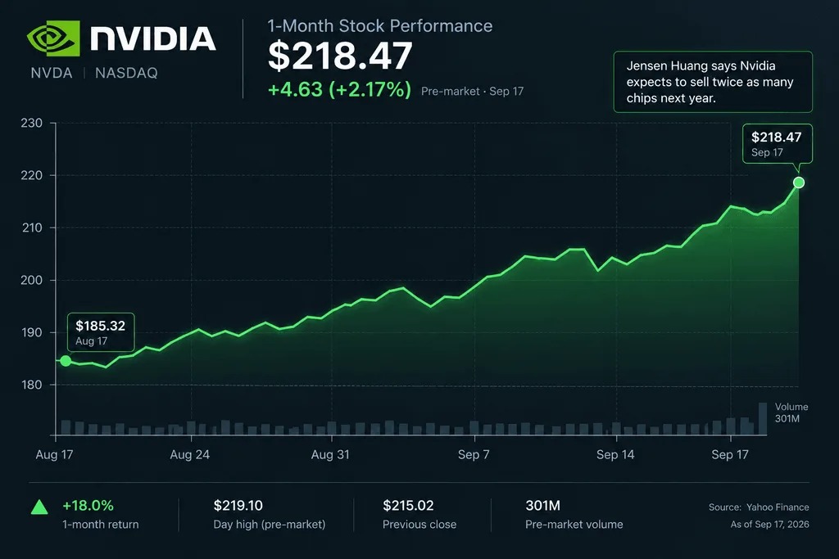Click the +18.0% 1-month return stat
This screenshot has height=559, width=839.
click(100, 515)
